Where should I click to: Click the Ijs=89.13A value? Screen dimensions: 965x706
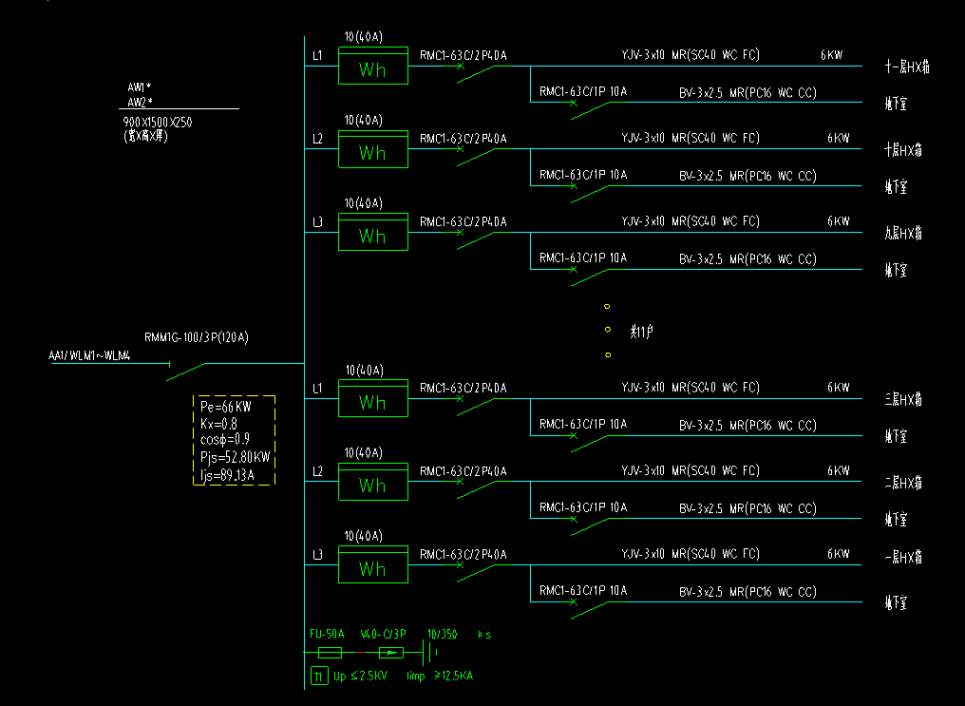point(227,475)
